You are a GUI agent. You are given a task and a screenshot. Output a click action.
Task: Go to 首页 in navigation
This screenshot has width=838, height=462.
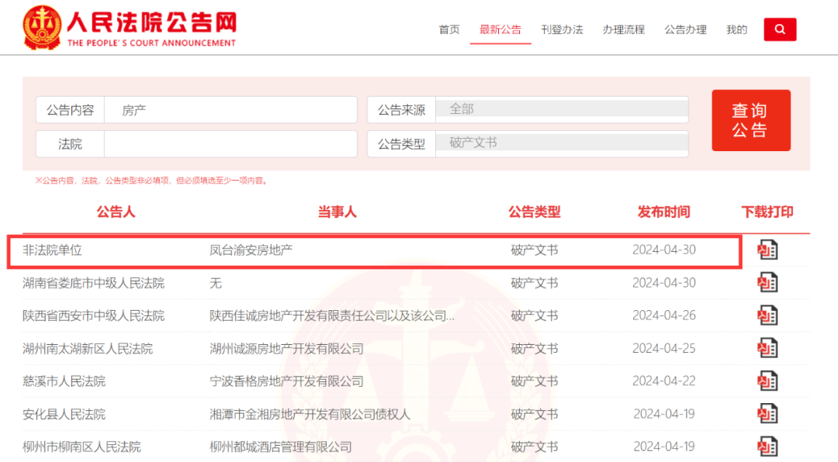point(449,29)
